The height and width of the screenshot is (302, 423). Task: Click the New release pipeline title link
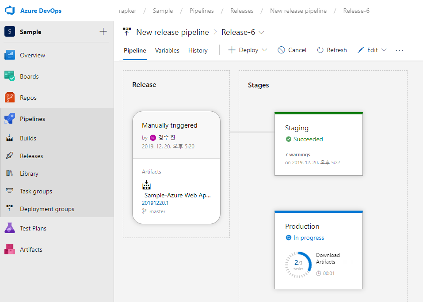(x=172, y=32)
